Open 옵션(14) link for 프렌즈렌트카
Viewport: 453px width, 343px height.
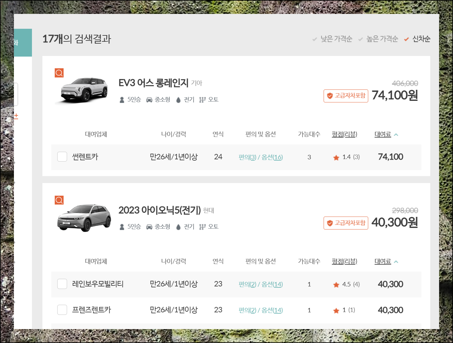(272, 310)
